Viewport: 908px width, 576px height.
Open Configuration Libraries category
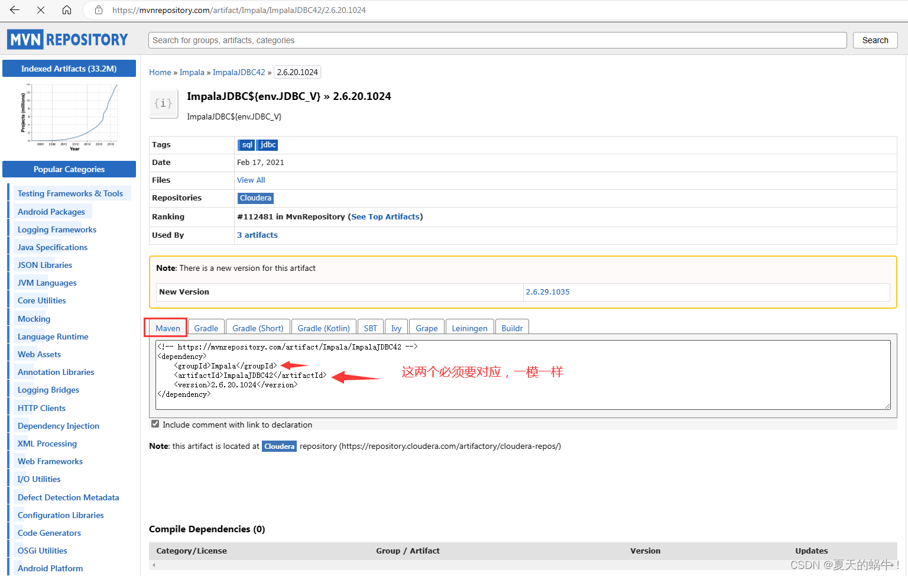click(61, 515)
